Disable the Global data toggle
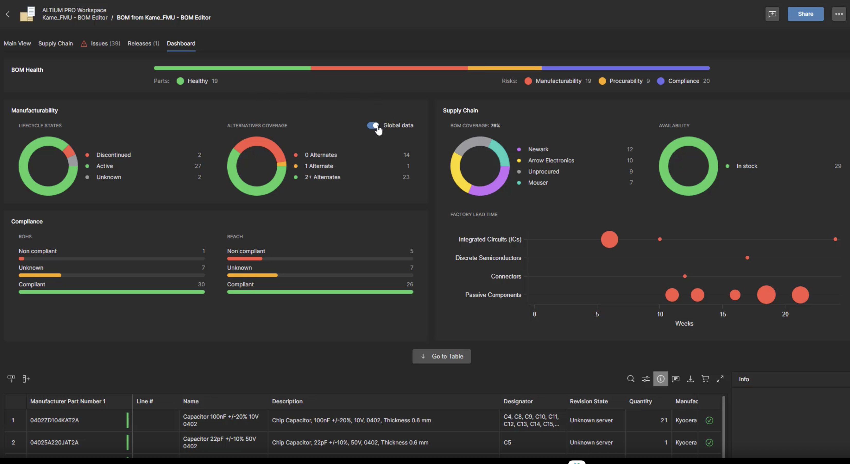 373,125
